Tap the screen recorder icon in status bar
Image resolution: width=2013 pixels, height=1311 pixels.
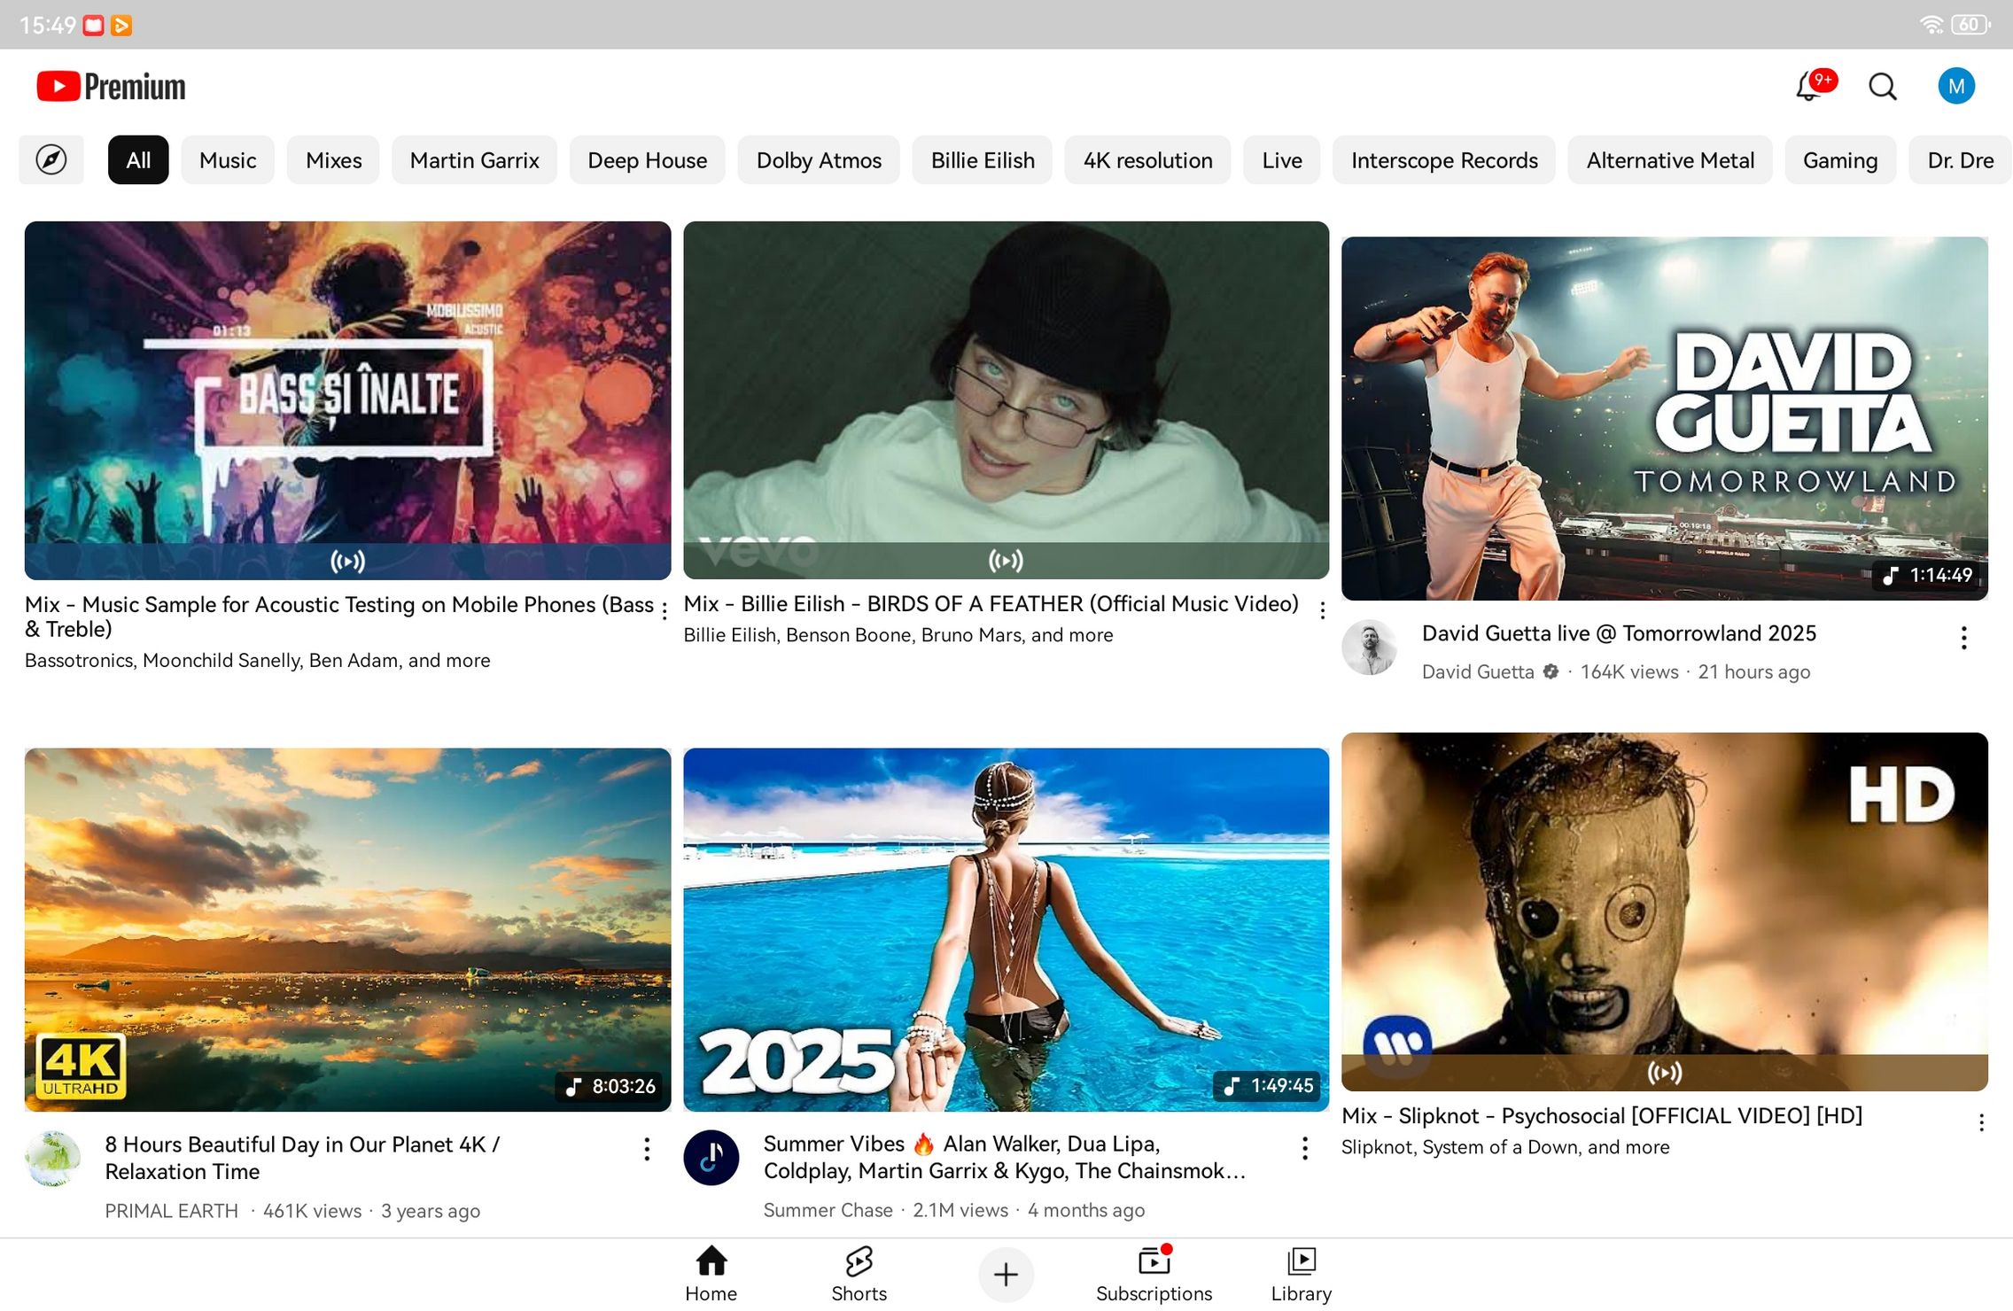pos(93,25)
